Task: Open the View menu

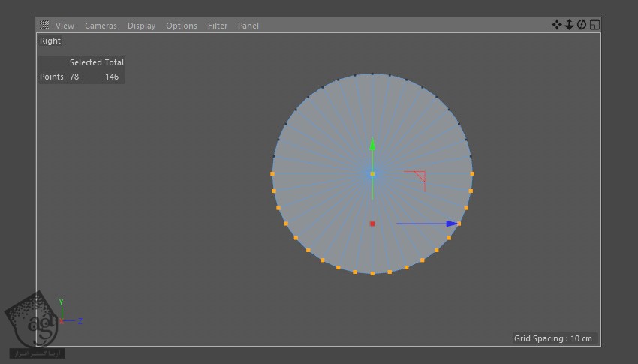Action: point(65,26)
